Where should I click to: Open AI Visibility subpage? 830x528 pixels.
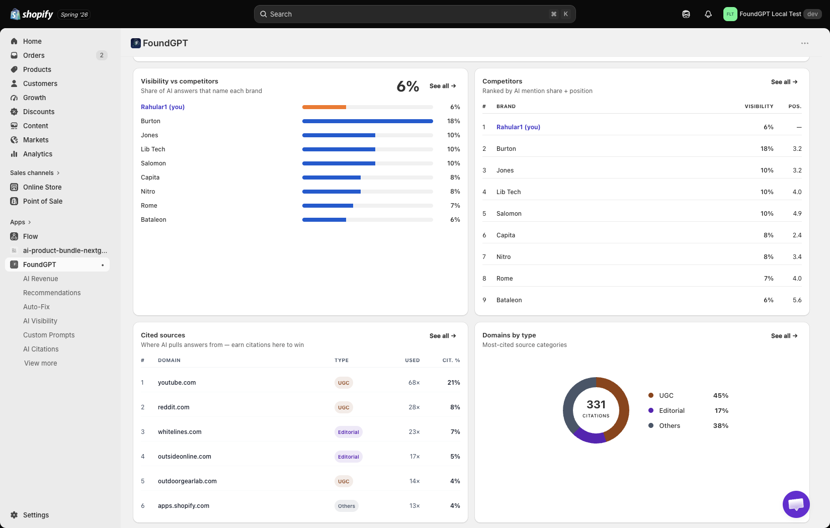coord(40,321)
